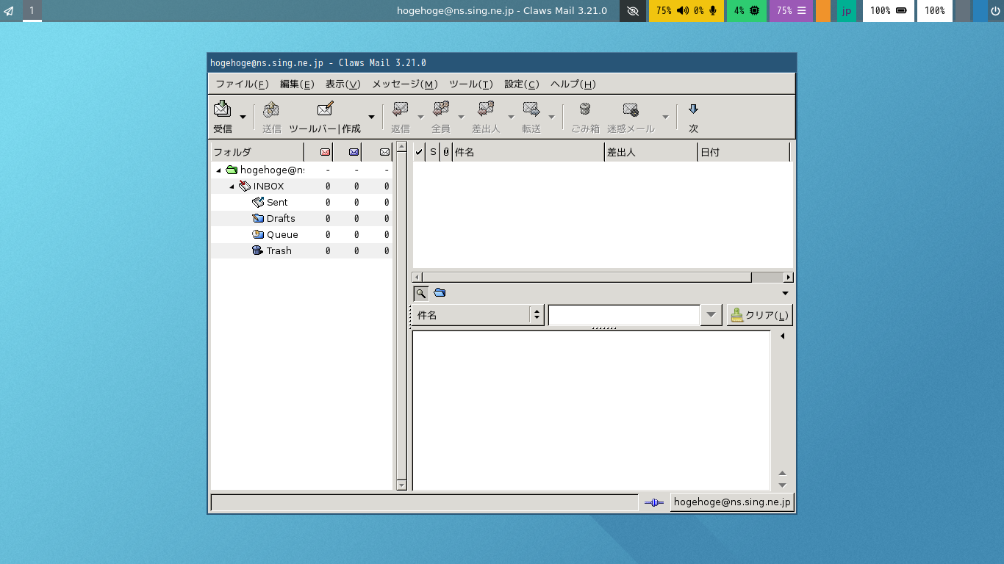Click the power icon in top bar
The width and height of the screenshot is (1004, 564).
[995, 11]
